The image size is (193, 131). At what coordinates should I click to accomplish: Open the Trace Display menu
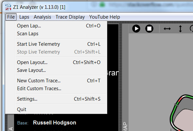pyautogui.click(x=70, y=17)
